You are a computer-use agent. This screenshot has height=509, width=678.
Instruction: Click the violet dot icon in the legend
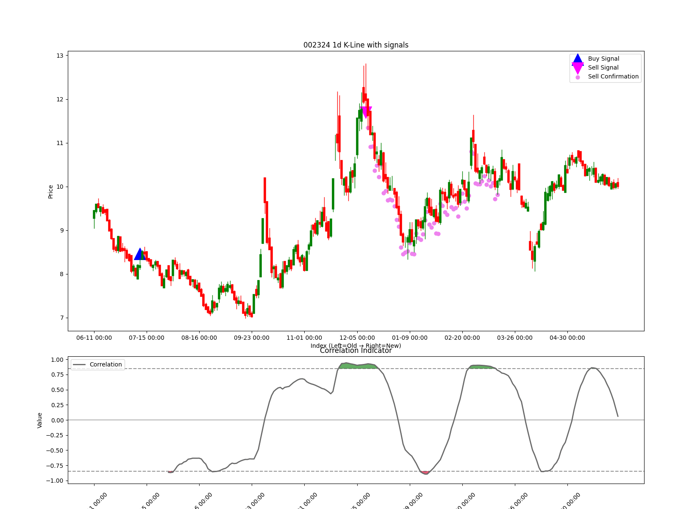coord(578,77)
